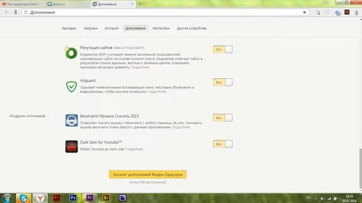Disable the Adguard extension switch
362x203 pixels.
[222, 82]
